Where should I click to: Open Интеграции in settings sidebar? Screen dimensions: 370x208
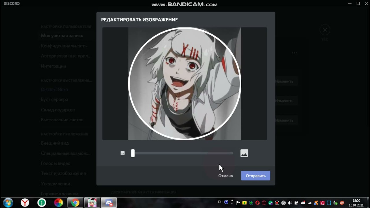click(x=53, y=66)
